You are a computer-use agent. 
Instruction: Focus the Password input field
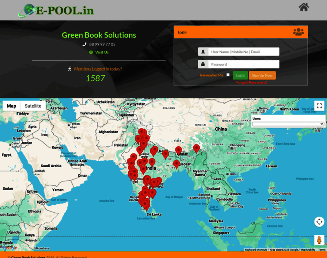click(x=244, y=64)
